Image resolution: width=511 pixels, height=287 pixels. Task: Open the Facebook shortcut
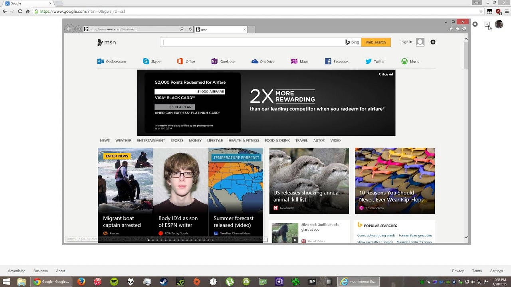pyautogui.click(x=337, y=61)
